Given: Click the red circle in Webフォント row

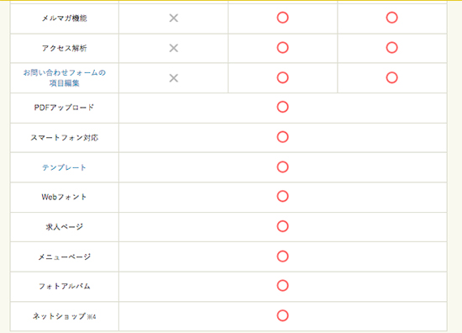Looking at the screenshot, I should coord(282,196).
